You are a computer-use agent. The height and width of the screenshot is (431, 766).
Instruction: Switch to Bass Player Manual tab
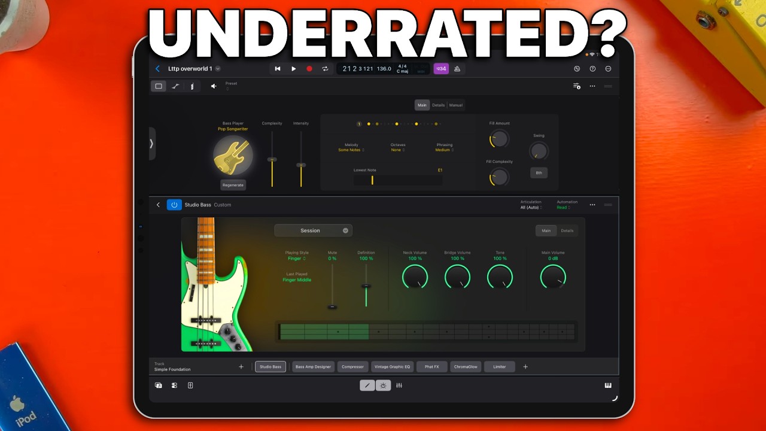tap(456, 105)
